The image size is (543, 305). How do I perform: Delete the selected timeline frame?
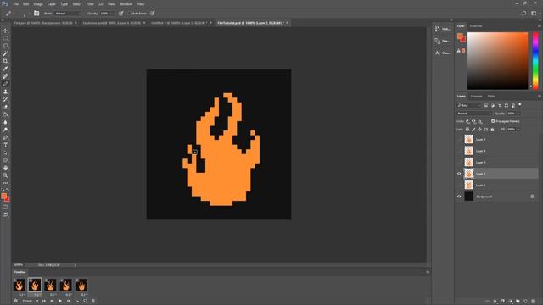coord(93,301)
